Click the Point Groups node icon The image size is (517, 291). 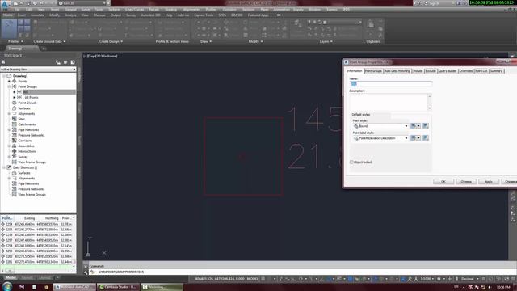pyautogui.click(x=15, y=86)
